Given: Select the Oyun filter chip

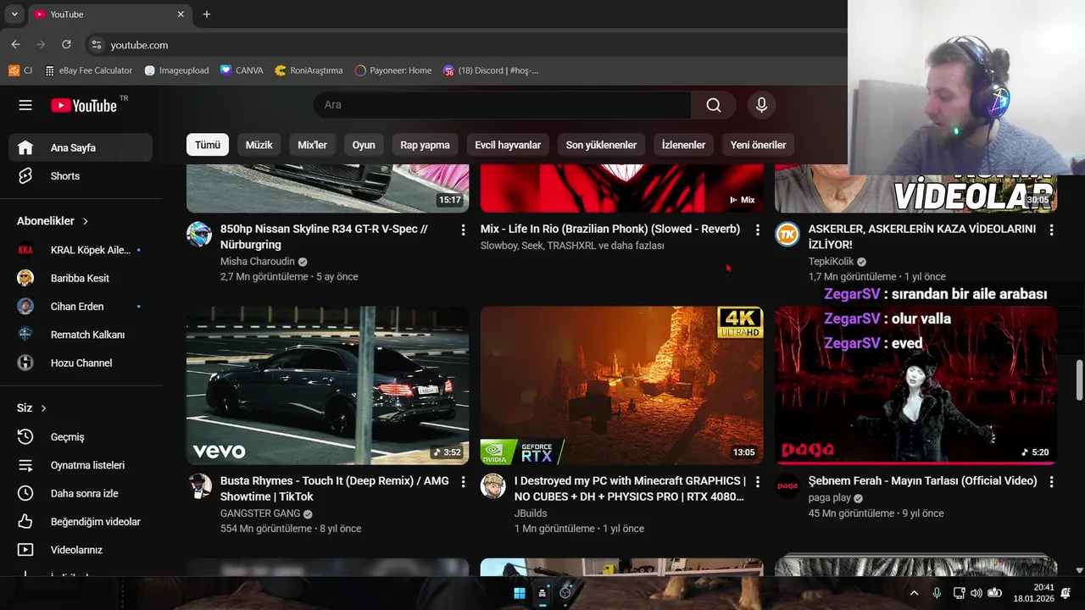Looking at the screenshot, I should (x=364, y=145).
